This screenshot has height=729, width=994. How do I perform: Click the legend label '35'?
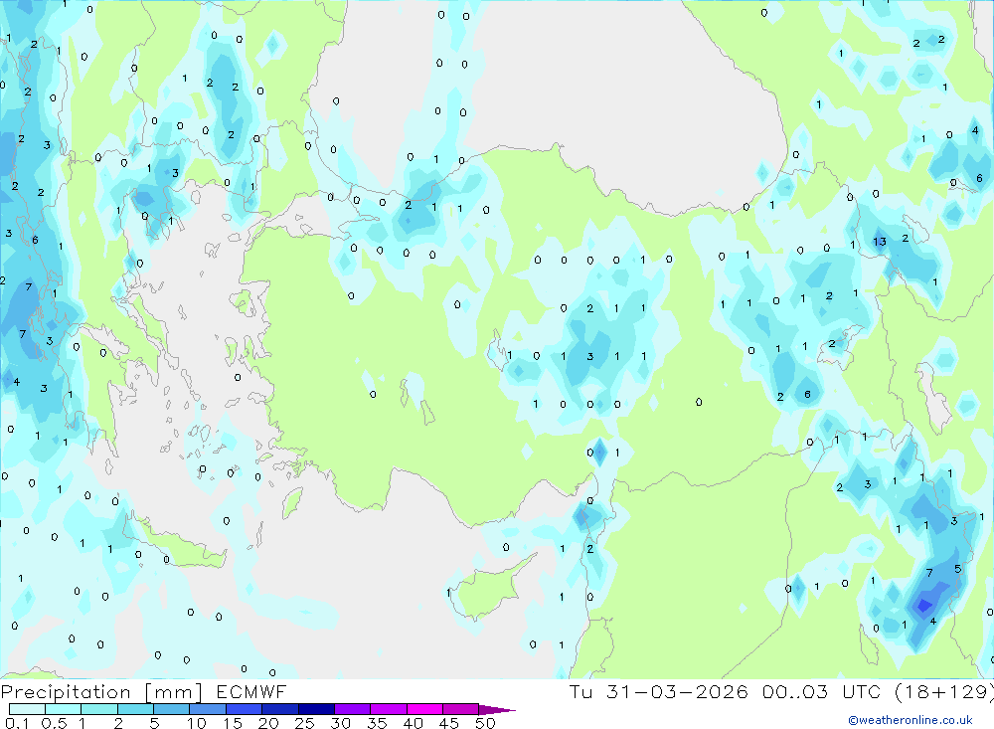coord(377,723)
